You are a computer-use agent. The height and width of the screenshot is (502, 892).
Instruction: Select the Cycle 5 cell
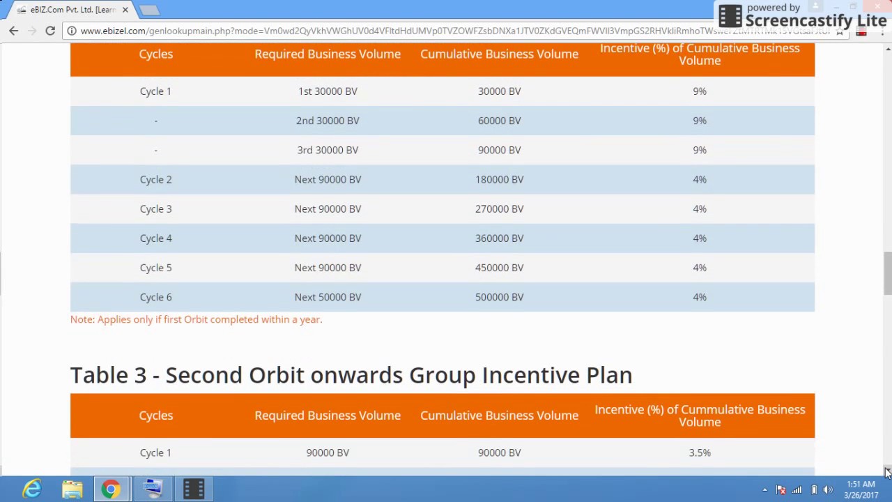pos(155,268)
